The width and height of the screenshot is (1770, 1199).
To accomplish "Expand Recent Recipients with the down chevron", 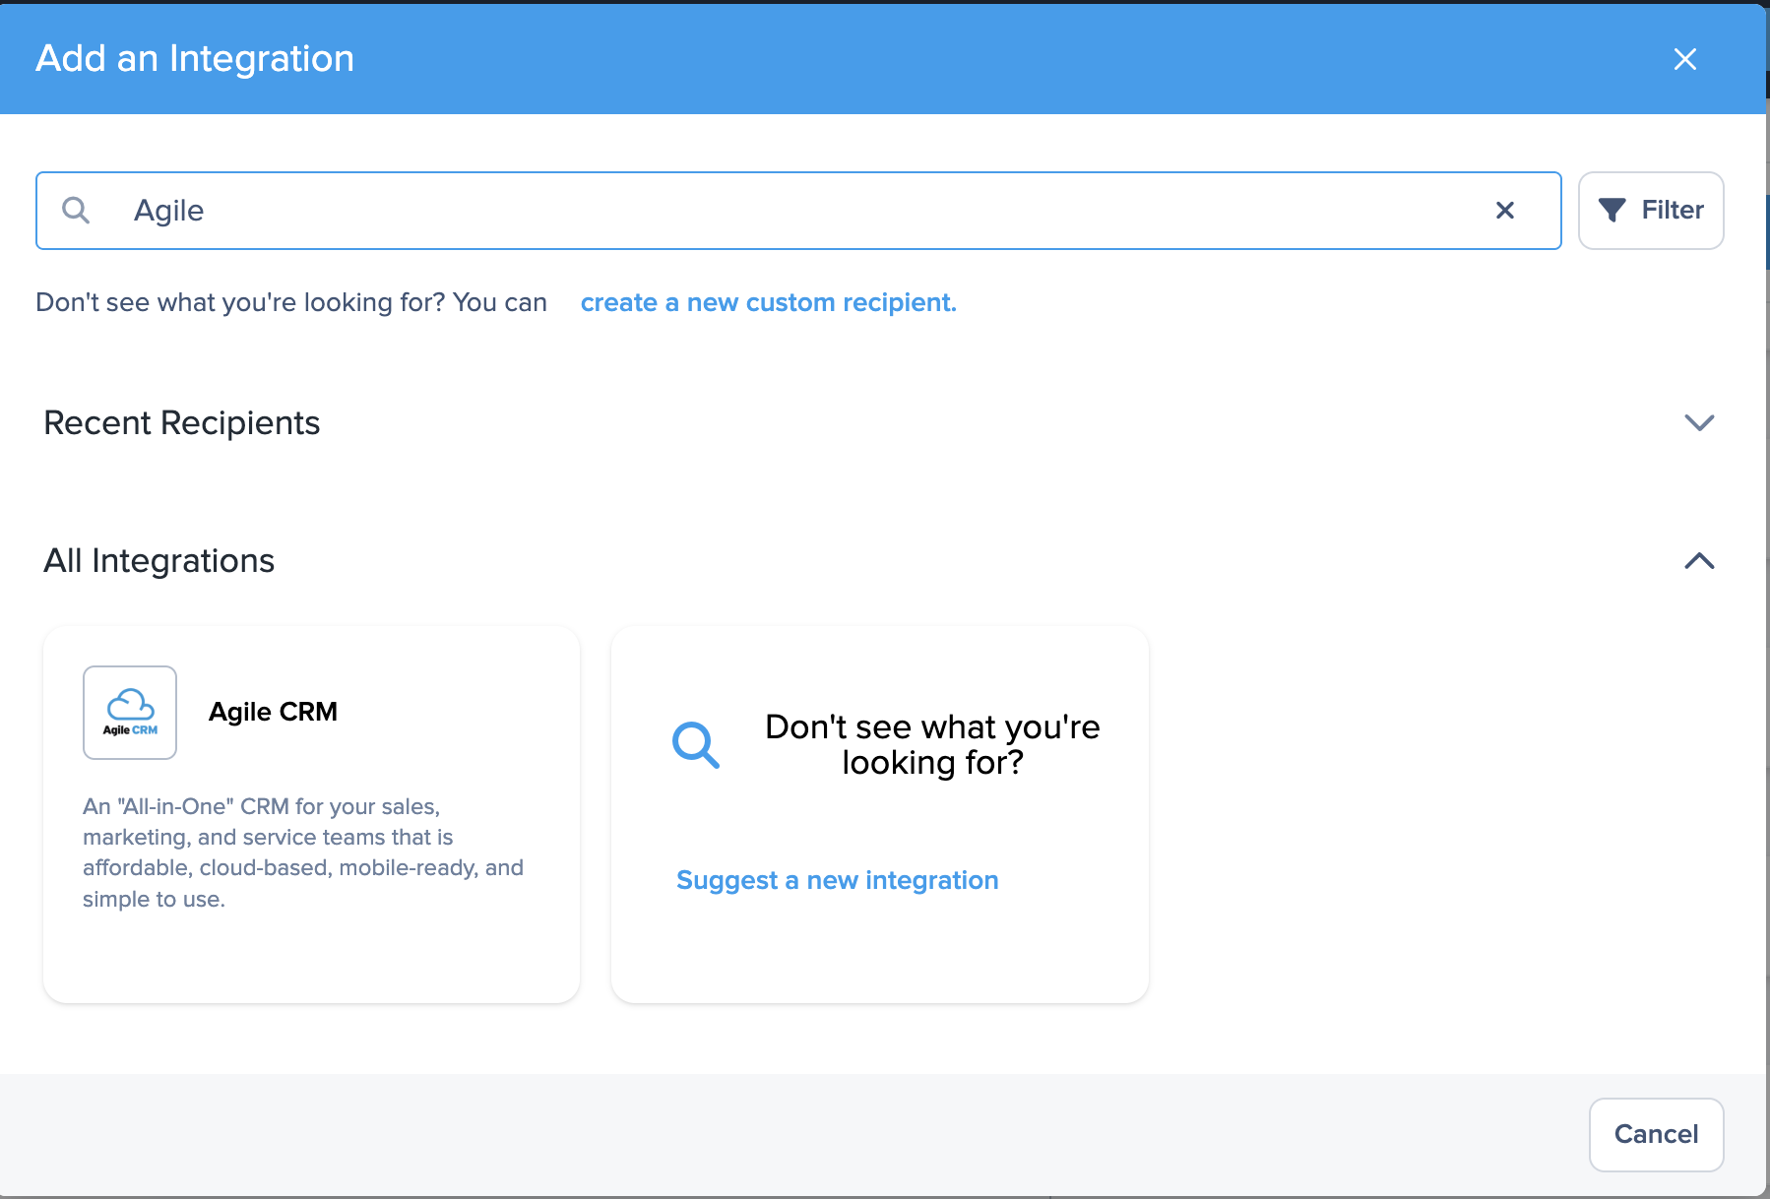I will [x=1699, y=422].
